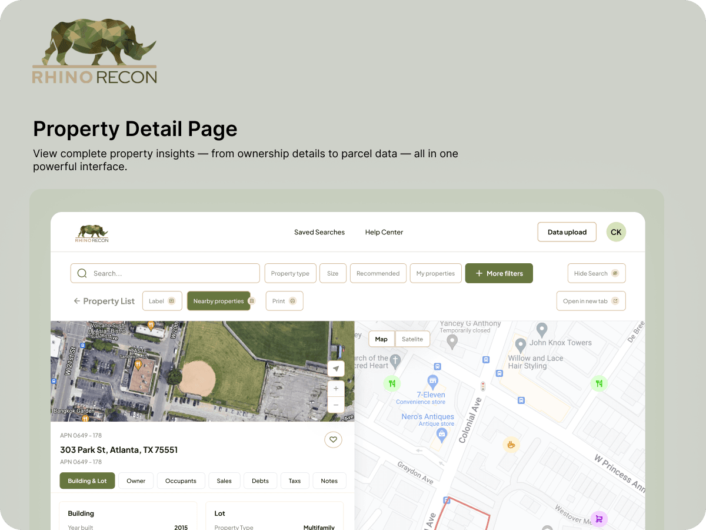
Task: Click the Nero's Antiques shopping bag pin
Action: pos(442,435)
